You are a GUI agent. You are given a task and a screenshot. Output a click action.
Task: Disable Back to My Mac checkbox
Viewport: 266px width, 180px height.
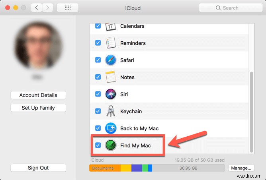tap(98, 128)
